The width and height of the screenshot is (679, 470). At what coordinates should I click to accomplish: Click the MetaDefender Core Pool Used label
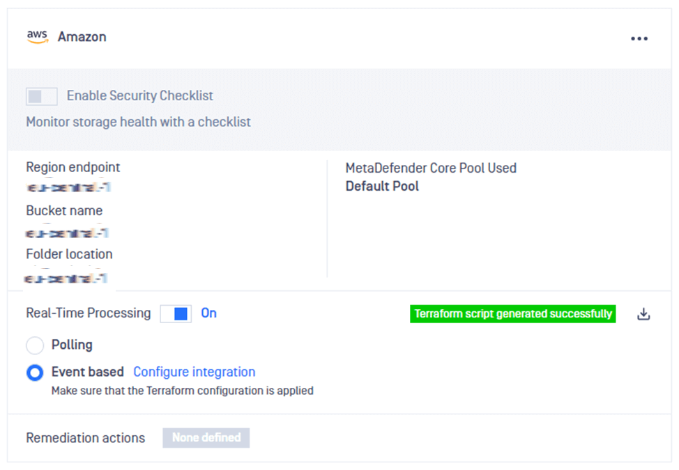pos(431,168)
